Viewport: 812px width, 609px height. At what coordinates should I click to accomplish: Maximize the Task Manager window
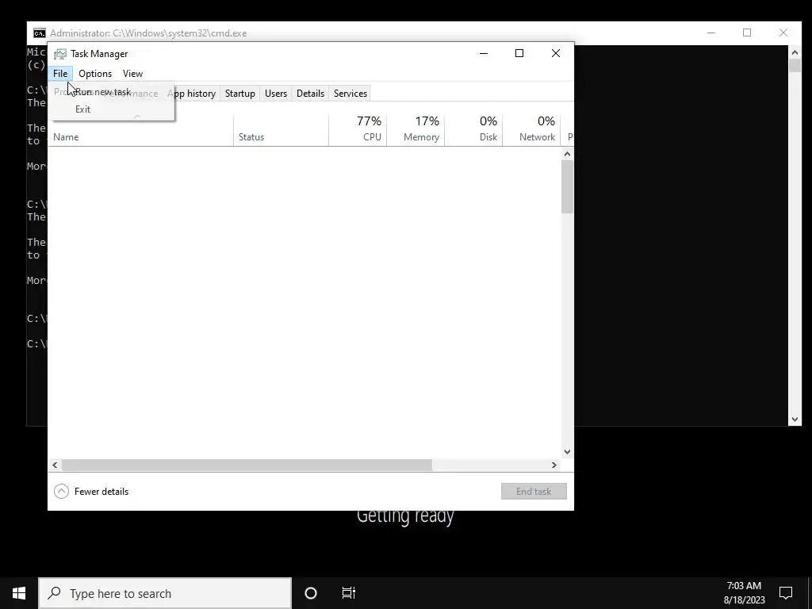coord(519,53)
